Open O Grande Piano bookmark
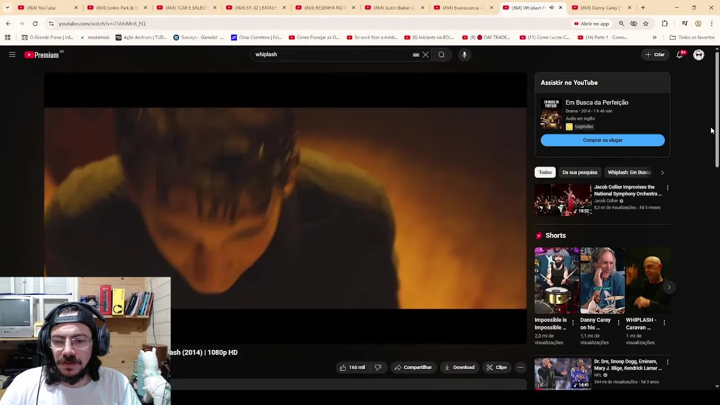Image resolution: width=720 pixels, height=405 pixels. point(47,38)
